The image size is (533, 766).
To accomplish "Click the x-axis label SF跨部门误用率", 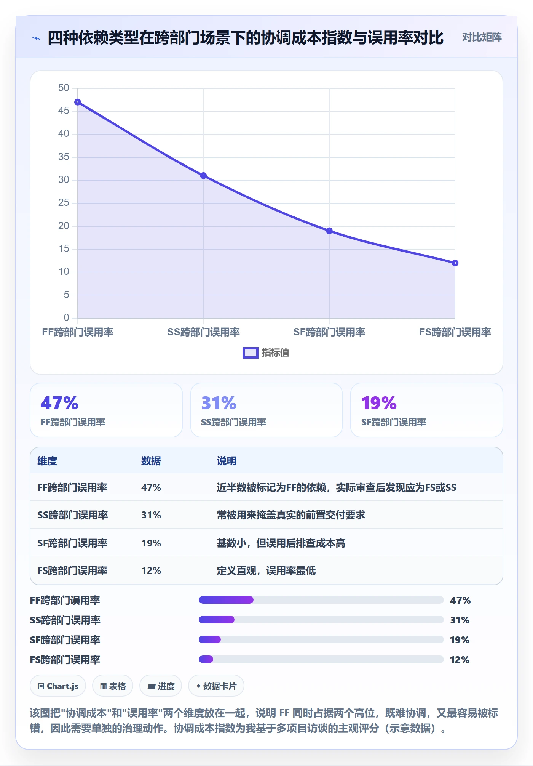I will click(329, 332).
